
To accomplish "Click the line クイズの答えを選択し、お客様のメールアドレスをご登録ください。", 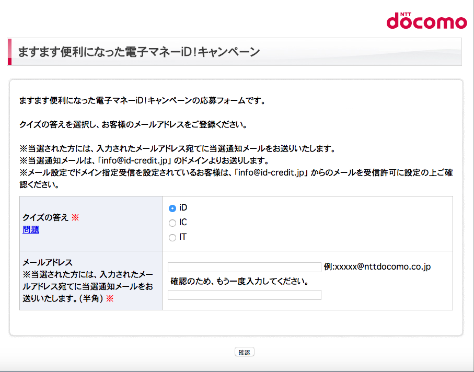I will (x=133, y=124).
